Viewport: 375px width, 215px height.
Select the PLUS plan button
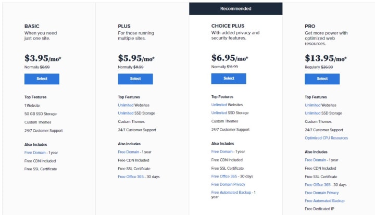135,79
